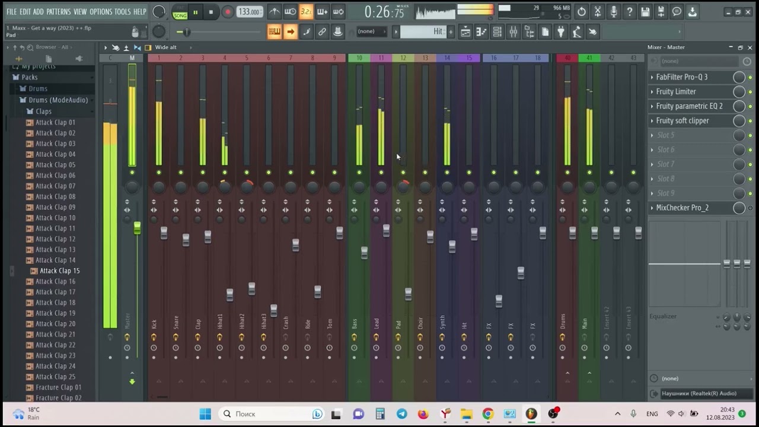Click the Snare track volume fader
The image size is (759, 427).
186,240
